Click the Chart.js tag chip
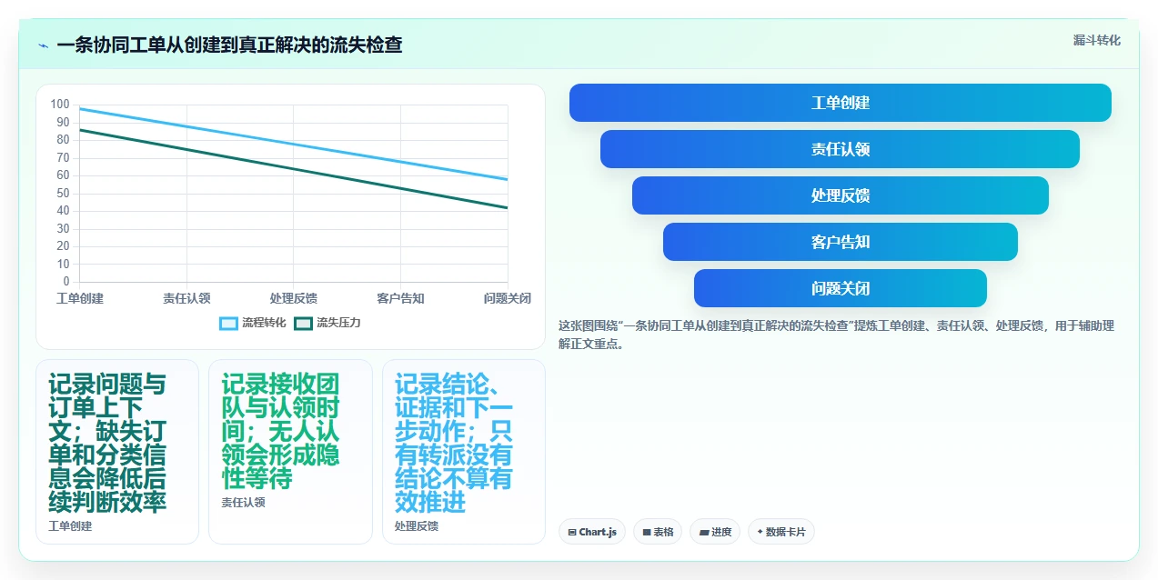Viewport: 1158px width, 580px height. 591,532
